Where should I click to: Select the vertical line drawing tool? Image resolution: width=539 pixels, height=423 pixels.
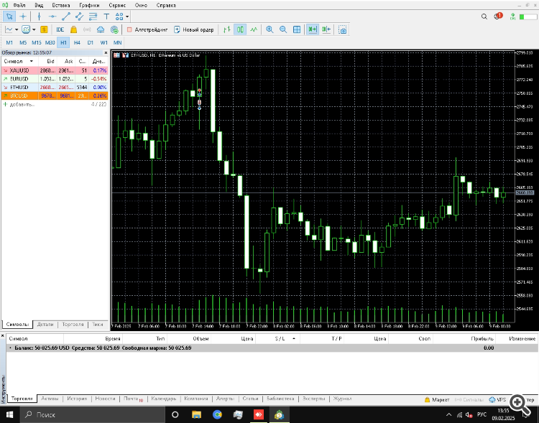[39, 16]
